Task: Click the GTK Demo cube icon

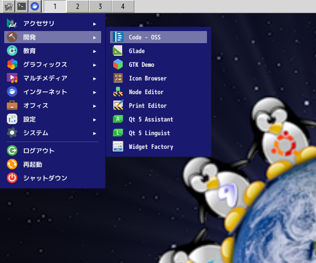Action: (118, 64)
